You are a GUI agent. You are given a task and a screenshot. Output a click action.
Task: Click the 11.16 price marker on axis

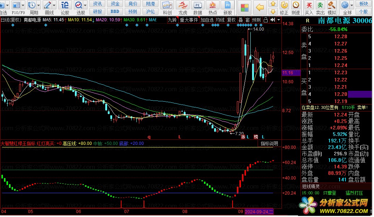click(291, 73)
